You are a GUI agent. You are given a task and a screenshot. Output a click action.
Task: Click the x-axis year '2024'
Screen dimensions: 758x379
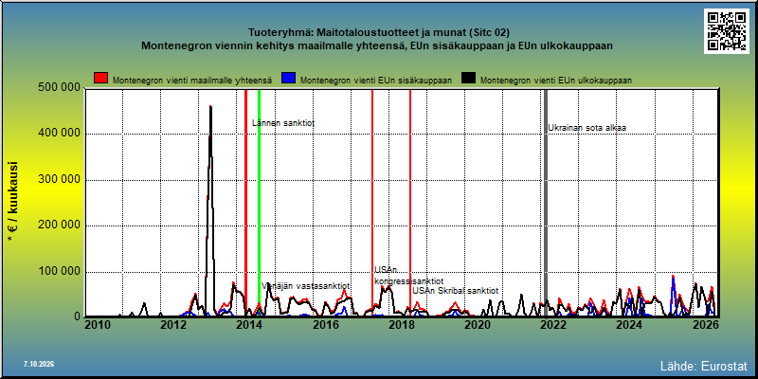pos(629,325)
